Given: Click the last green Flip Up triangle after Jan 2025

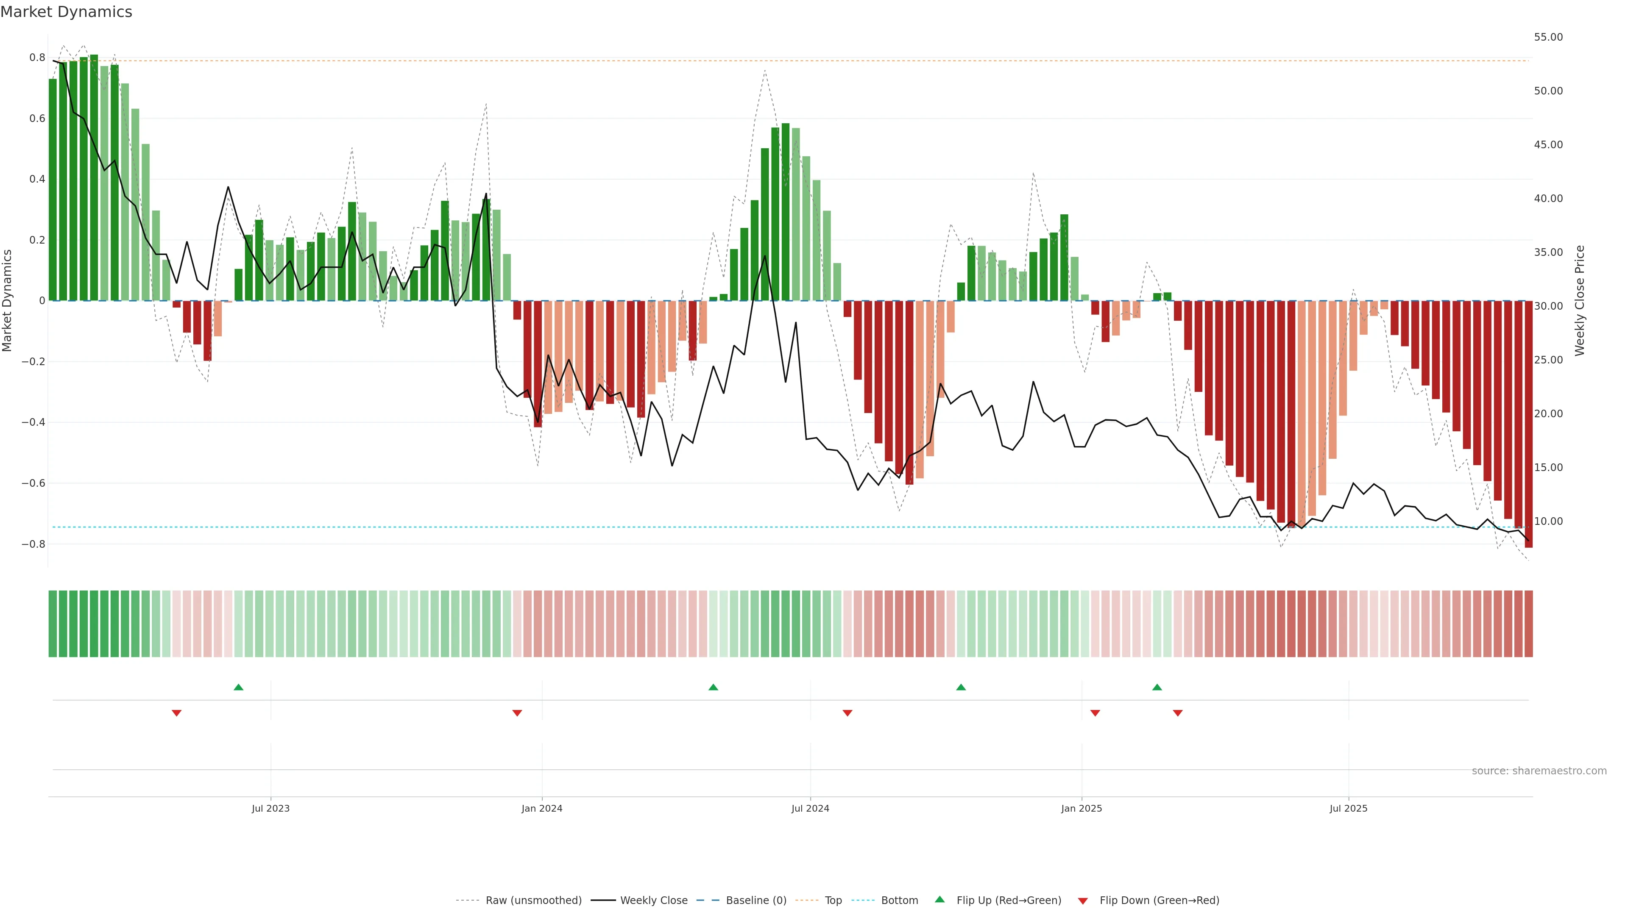Looking at the screenshot, I should [x=1157, y=687].
